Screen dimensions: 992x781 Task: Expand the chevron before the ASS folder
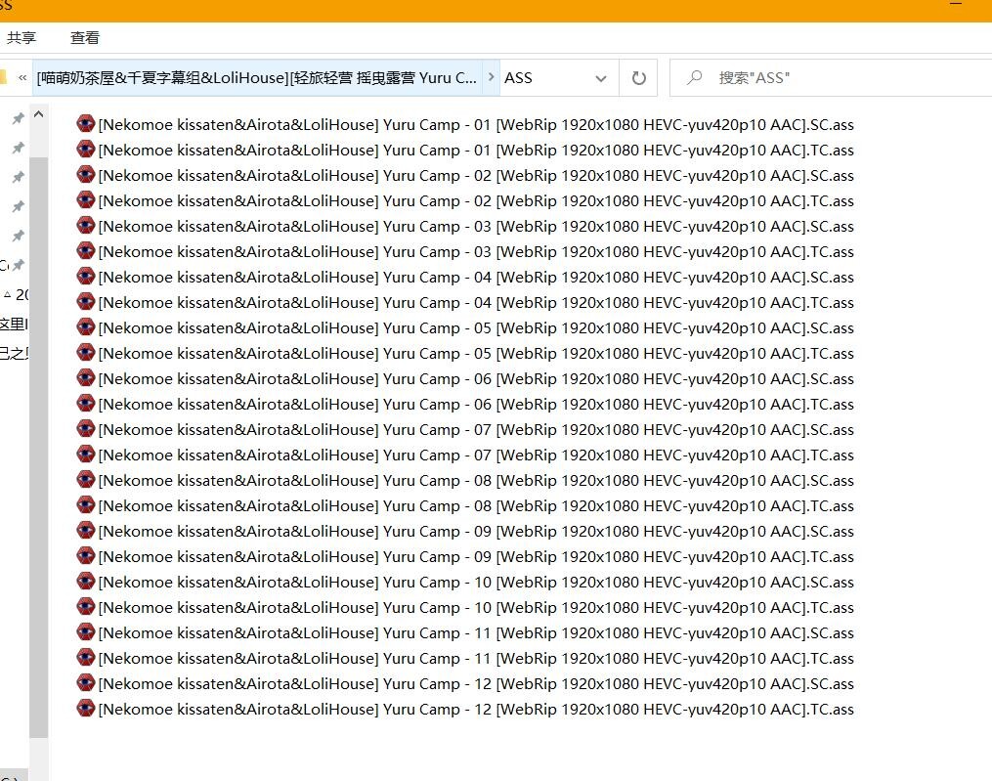pos(491,78)
